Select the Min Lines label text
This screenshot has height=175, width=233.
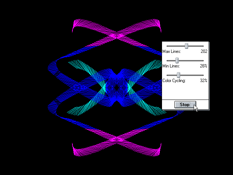click(171, 66)
